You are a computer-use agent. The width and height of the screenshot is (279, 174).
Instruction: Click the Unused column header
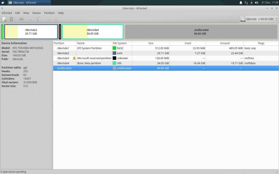click(225, 43)
